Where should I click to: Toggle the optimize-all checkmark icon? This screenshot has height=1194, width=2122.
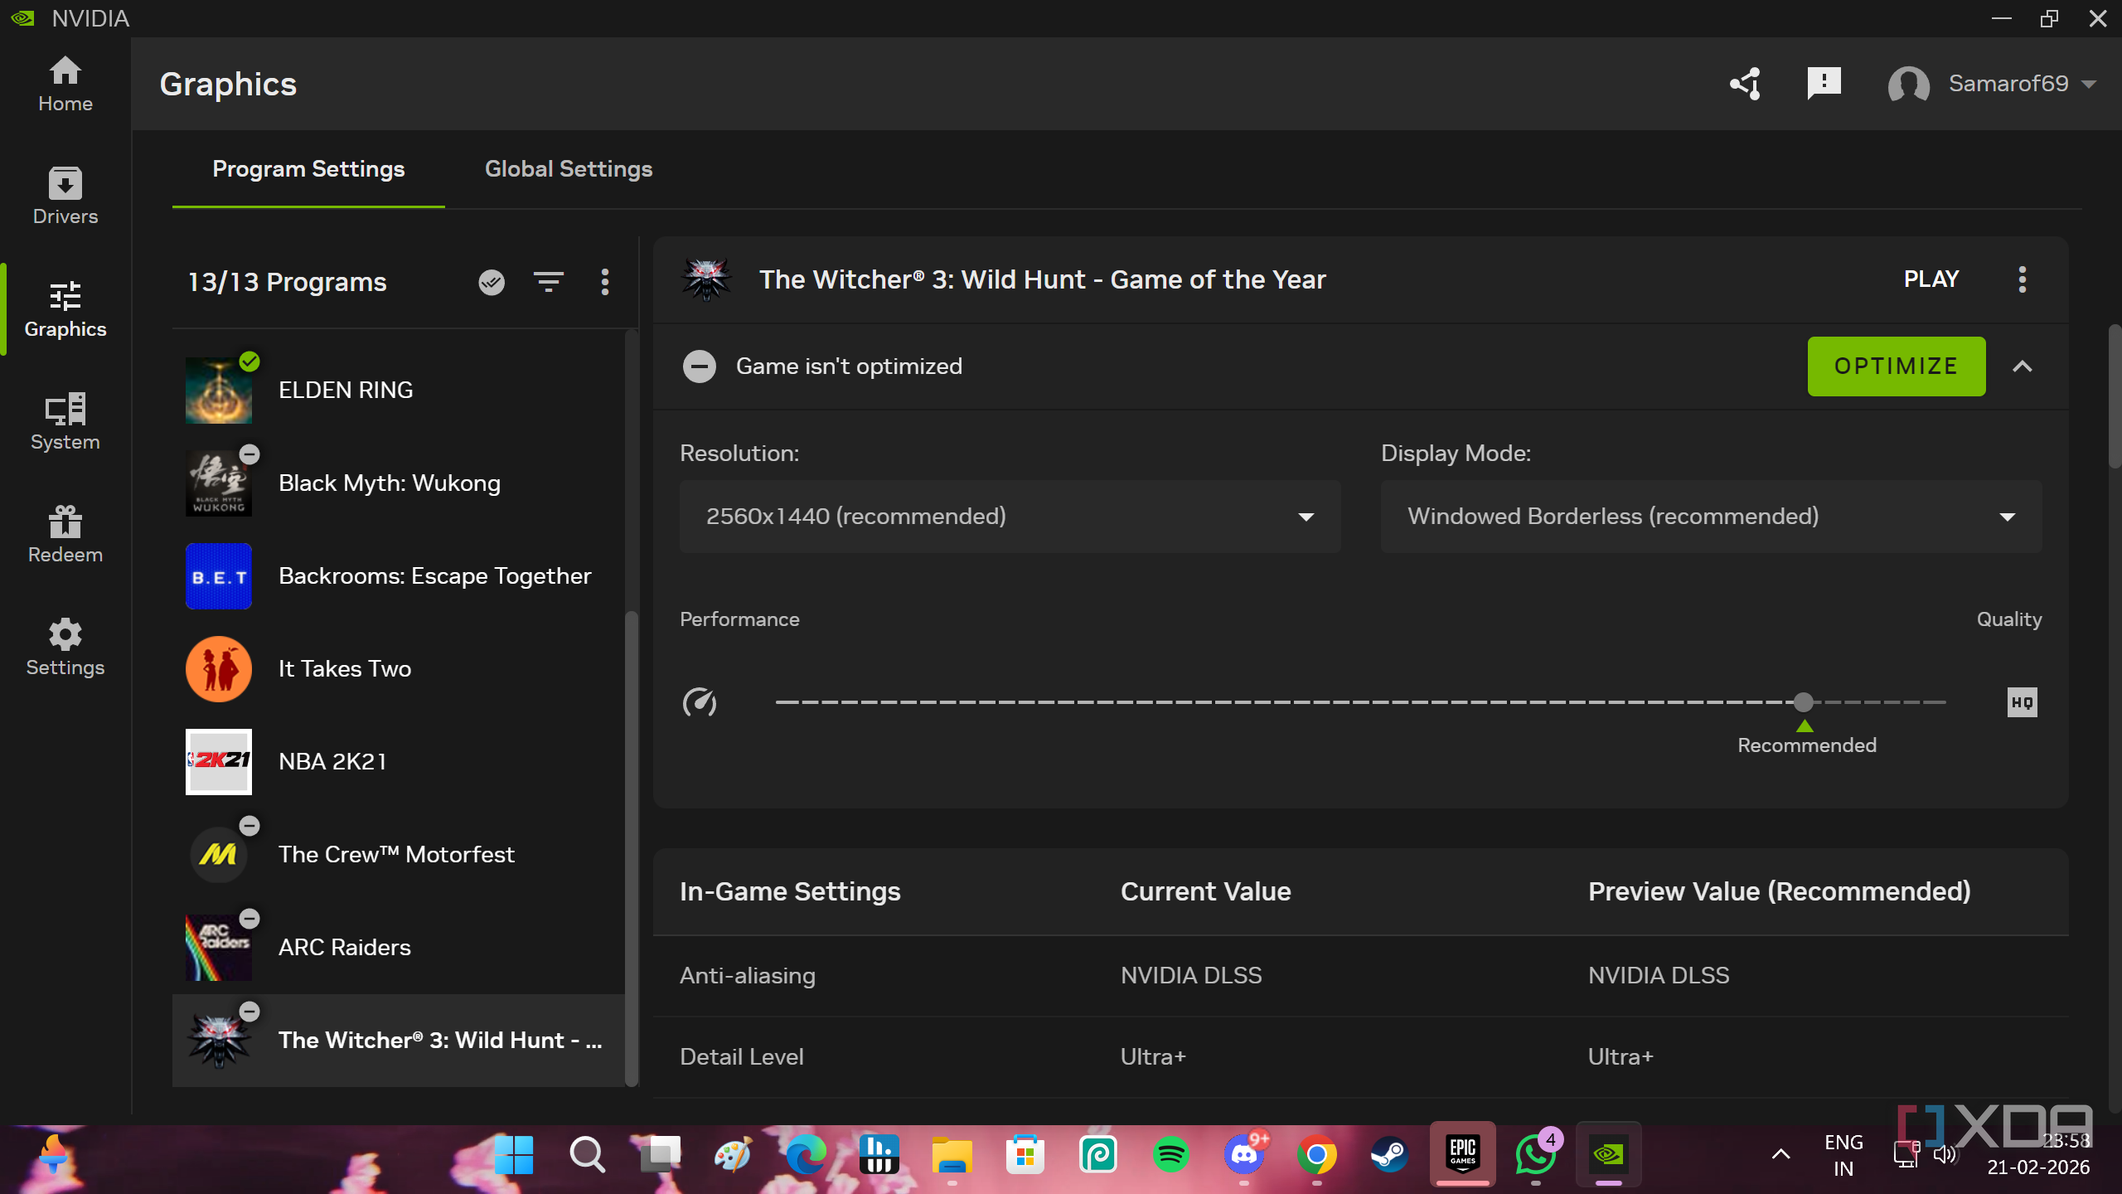492,282
